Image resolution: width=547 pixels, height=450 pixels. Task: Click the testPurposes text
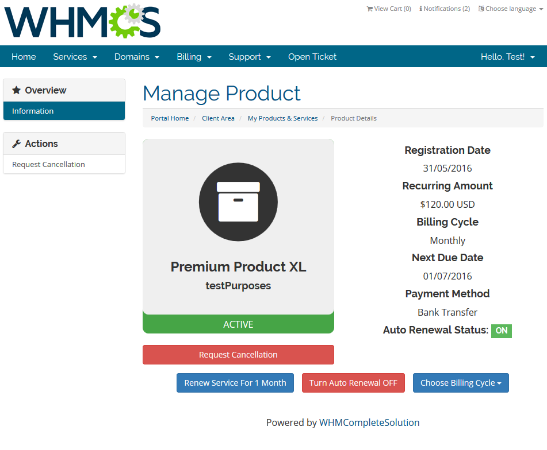tap(238, 286)
